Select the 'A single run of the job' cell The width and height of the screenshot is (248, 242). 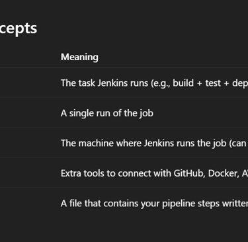(107, 113)
